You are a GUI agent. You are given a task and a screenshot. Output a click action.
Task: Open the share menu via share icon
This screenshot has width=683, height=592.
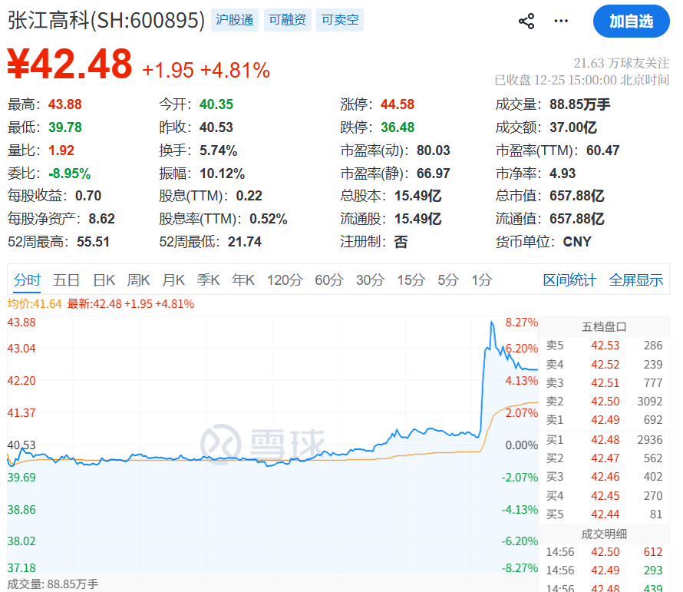(526, 21)
